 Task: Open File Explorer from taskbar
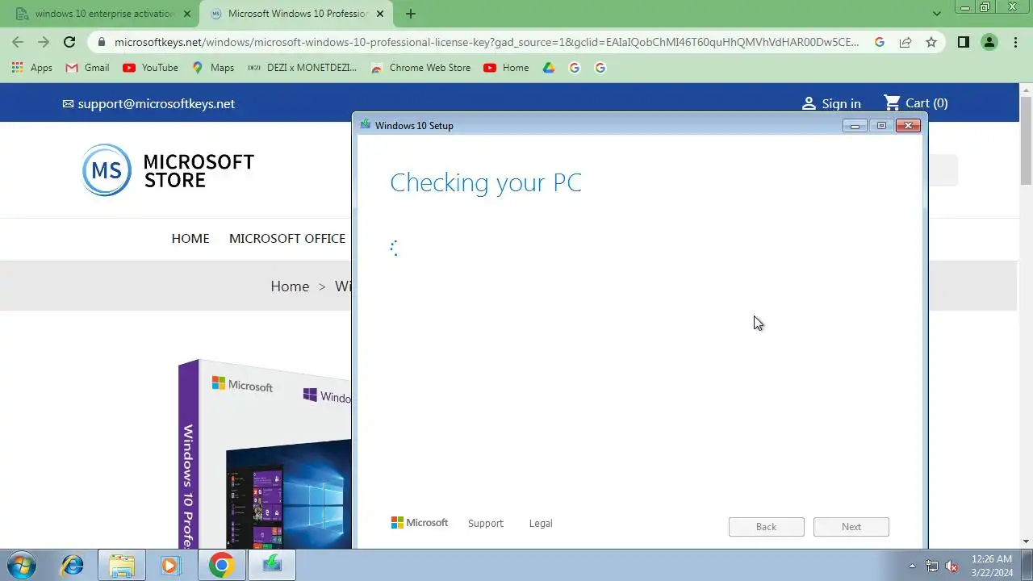tap(122, 565)
